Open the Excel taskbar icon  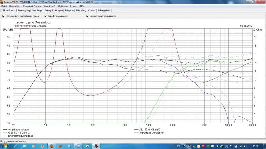click(86, 146)
